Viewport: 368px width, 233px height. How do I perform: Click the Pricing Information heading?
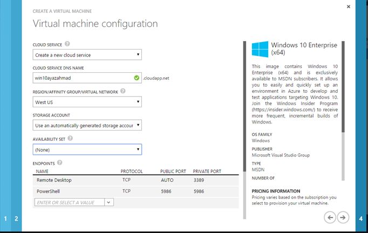coord(276,191)
